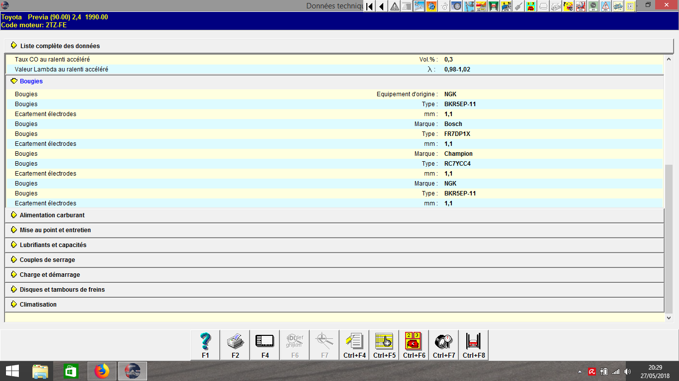Click the Ctrl+F7 tyre gauge button
This screenshot has width=679, height=381.
444,345
